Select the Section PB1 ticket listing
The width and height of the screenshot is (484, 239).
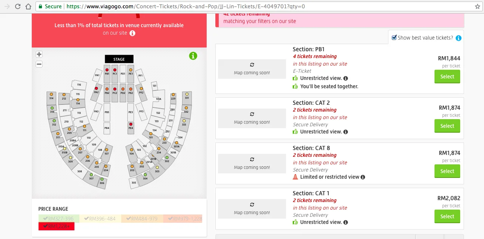tap(447, 77)
